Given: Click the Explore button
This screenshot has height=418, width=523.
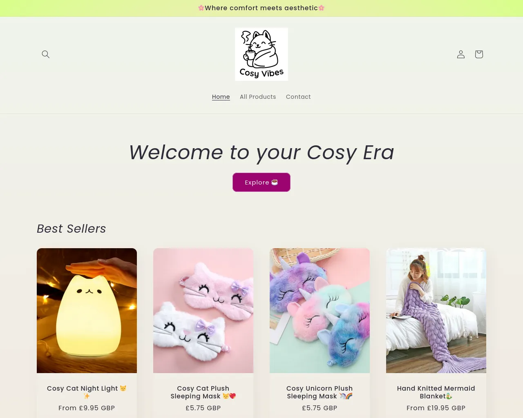Looking at the screenshot, I should tap(261, 182).
